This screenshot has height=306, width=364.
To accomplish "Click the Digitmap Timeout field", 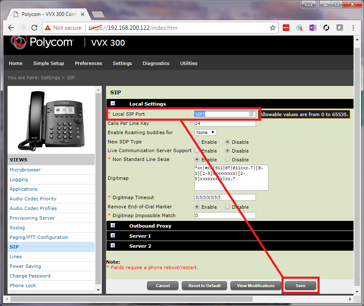I will click(x=225, y=197).
